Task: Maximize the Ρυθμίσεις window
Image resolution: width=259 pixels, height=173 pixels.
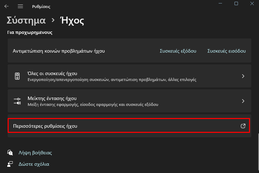Action: [x=236, y=3]
